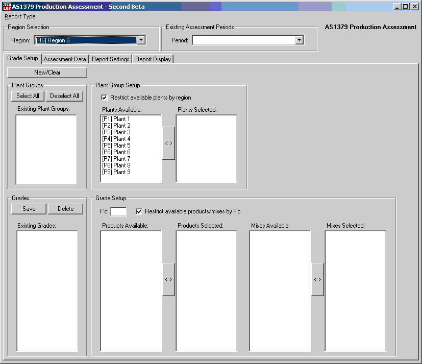Select [P4] Plant 4 in Plants Available
The image size is (422, 364).
pos(116,139)
